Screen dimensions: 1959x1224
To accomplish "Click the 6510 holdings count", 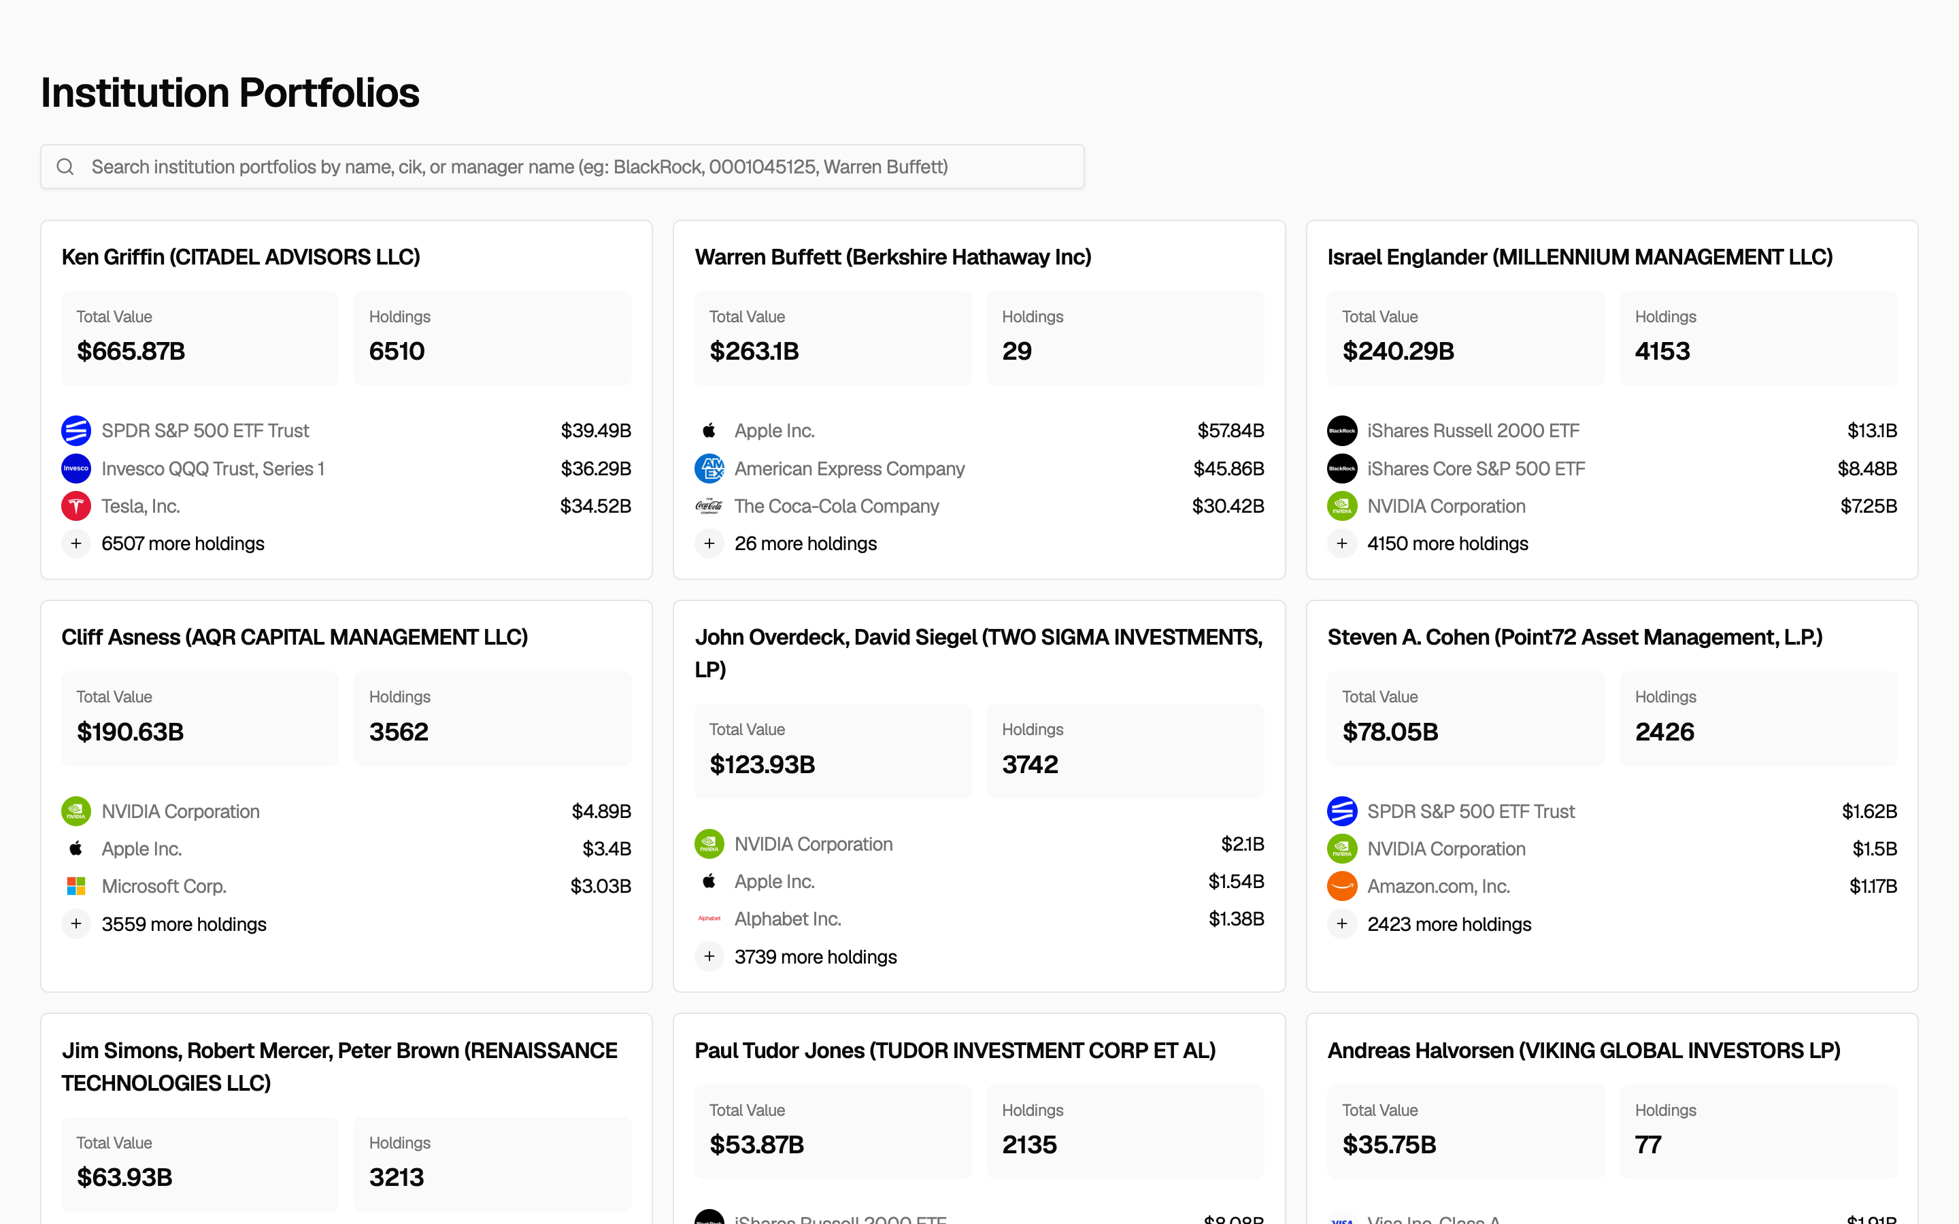I will click(x=397, y=352).
